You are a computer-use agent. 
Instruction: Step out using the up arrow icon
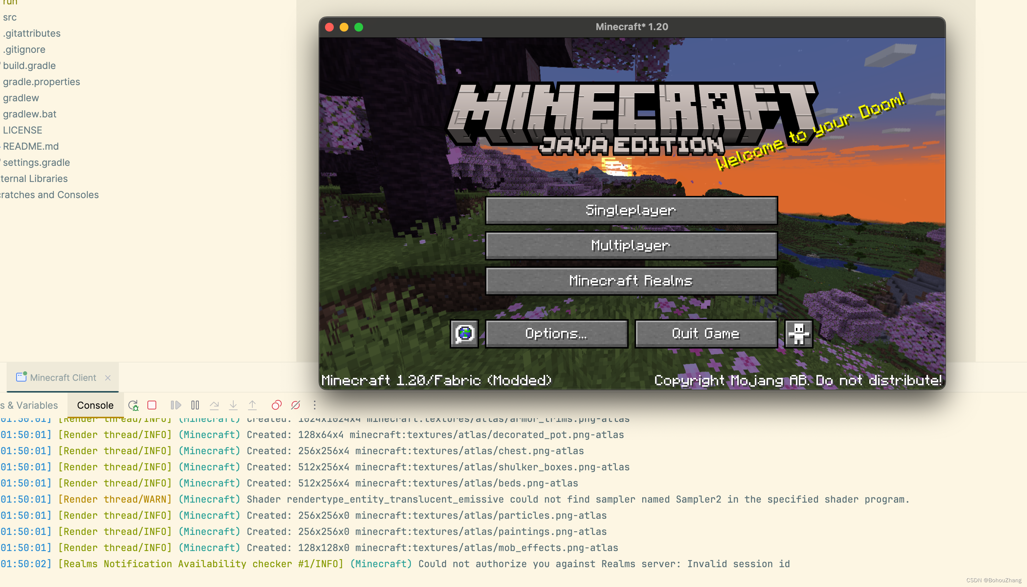coord(252,405)
